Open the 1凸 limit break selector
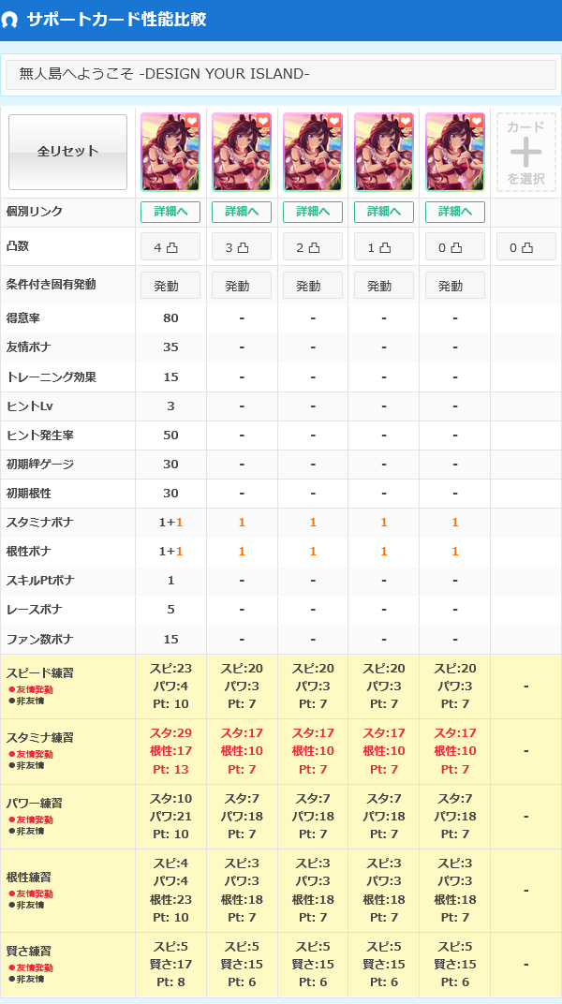Screen dimensions: 562x1004 click(x=383, y=246)
